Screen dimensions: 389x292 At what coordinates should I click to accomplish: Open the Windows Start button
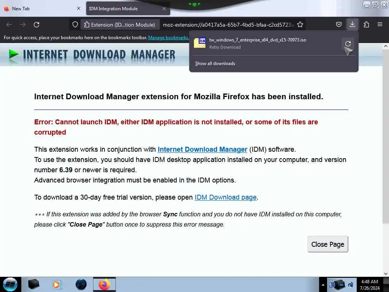(10, 284)
